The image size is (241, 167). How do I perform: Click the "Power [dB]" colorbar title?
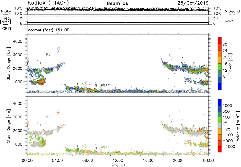click(x=230, y=64)
